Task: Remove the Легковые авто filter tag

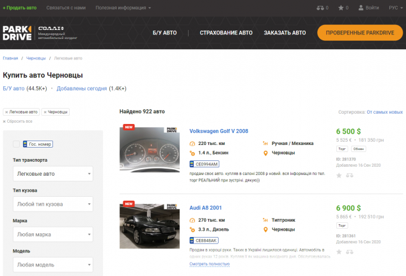Action: click(6, 112)
